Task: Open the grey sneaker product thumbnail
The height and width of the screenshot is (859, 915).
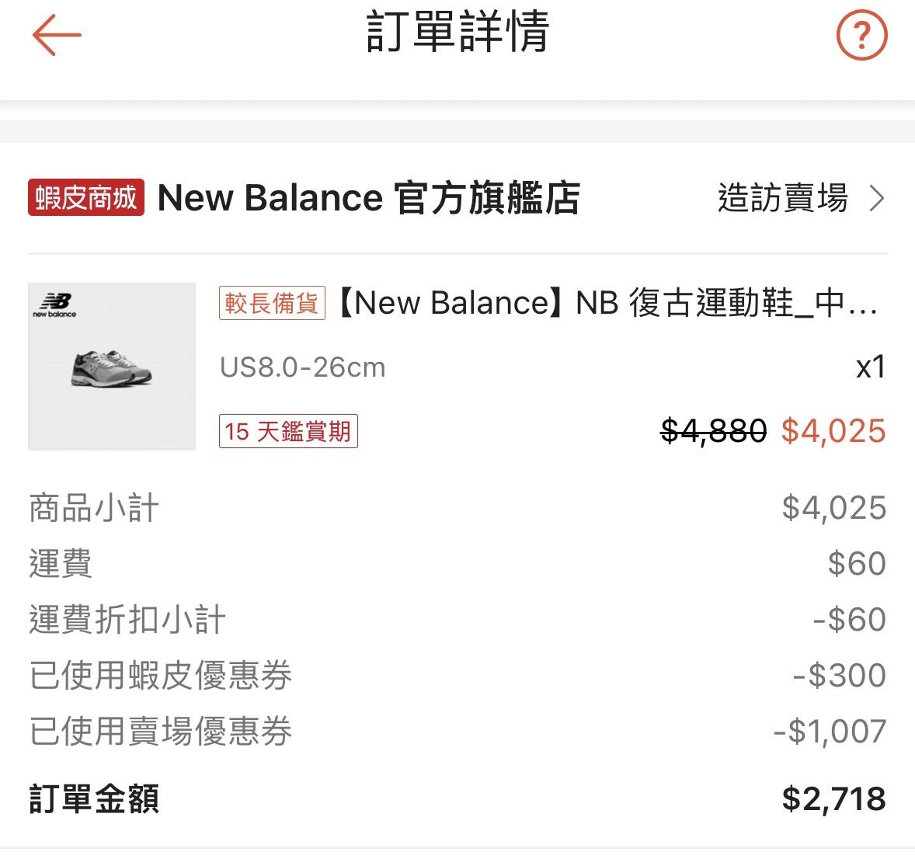Action: click(112, 367)
